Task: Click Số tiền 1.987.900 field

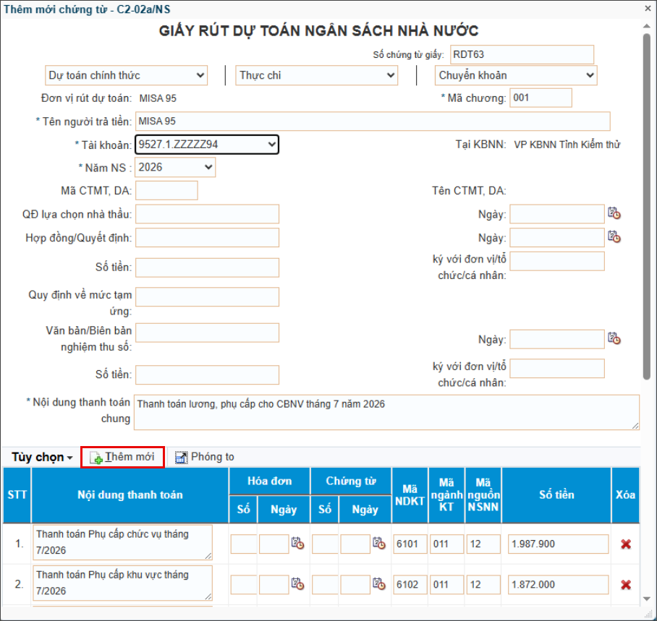Action: pyautogui.click(x=558, y=544)
